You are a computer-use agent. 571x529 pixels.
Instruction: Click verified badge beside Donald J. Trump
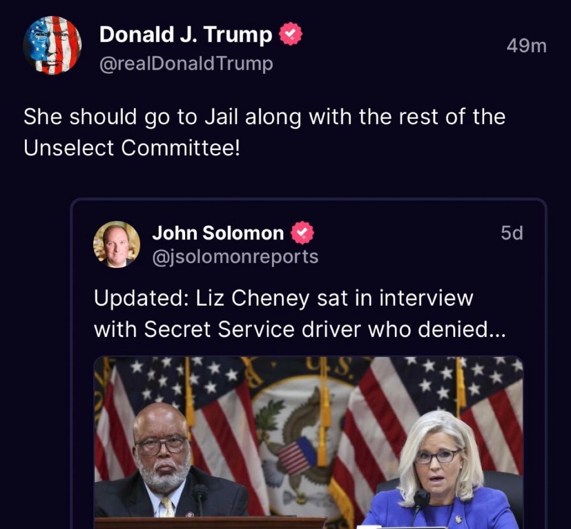click(x=290, y=35)
